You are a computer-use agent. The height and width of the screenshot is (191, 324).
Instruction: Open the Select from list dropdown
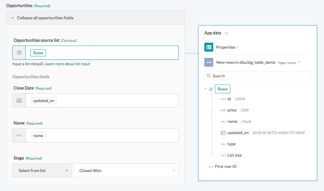click(x=42, y=171)
